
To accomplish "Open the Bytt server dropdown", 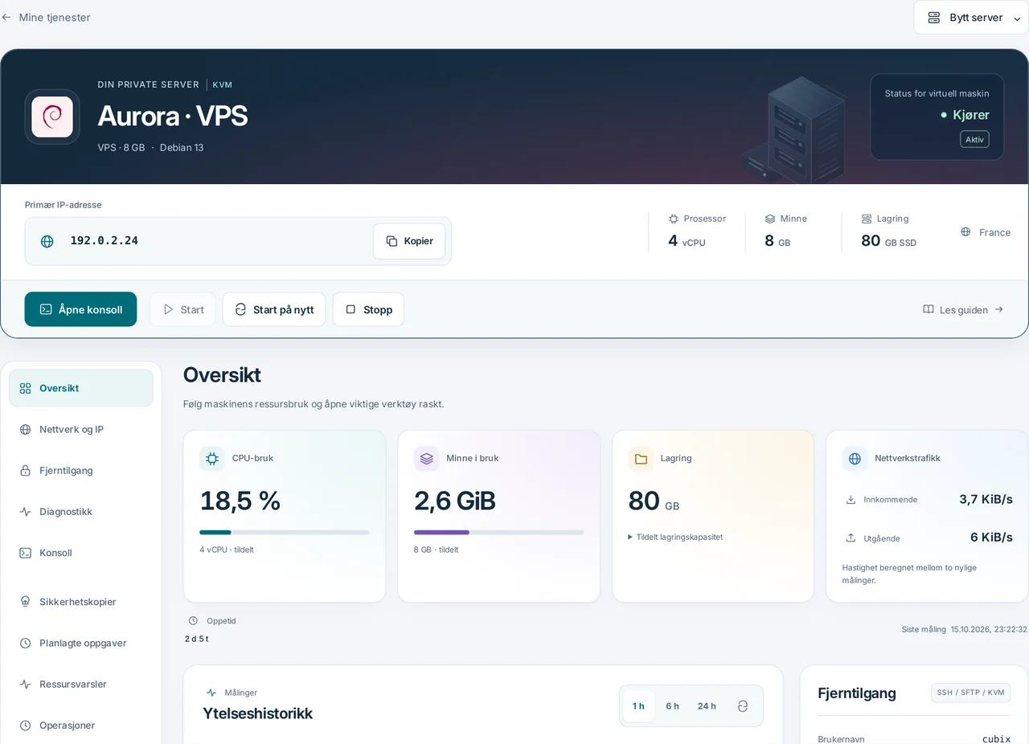I will pos(971,17).
